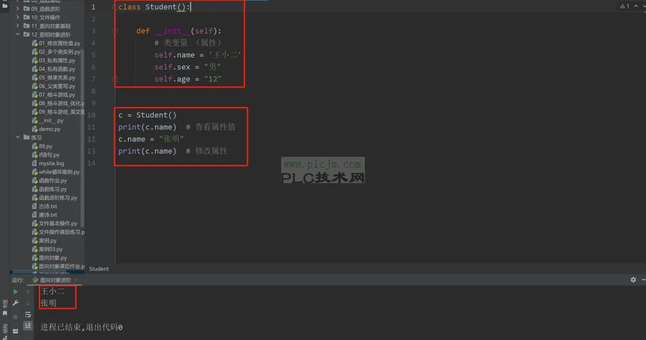Screen dimensions: 646x340
Task: Open the bookmarks tool window icon
Action: point(5,314)
